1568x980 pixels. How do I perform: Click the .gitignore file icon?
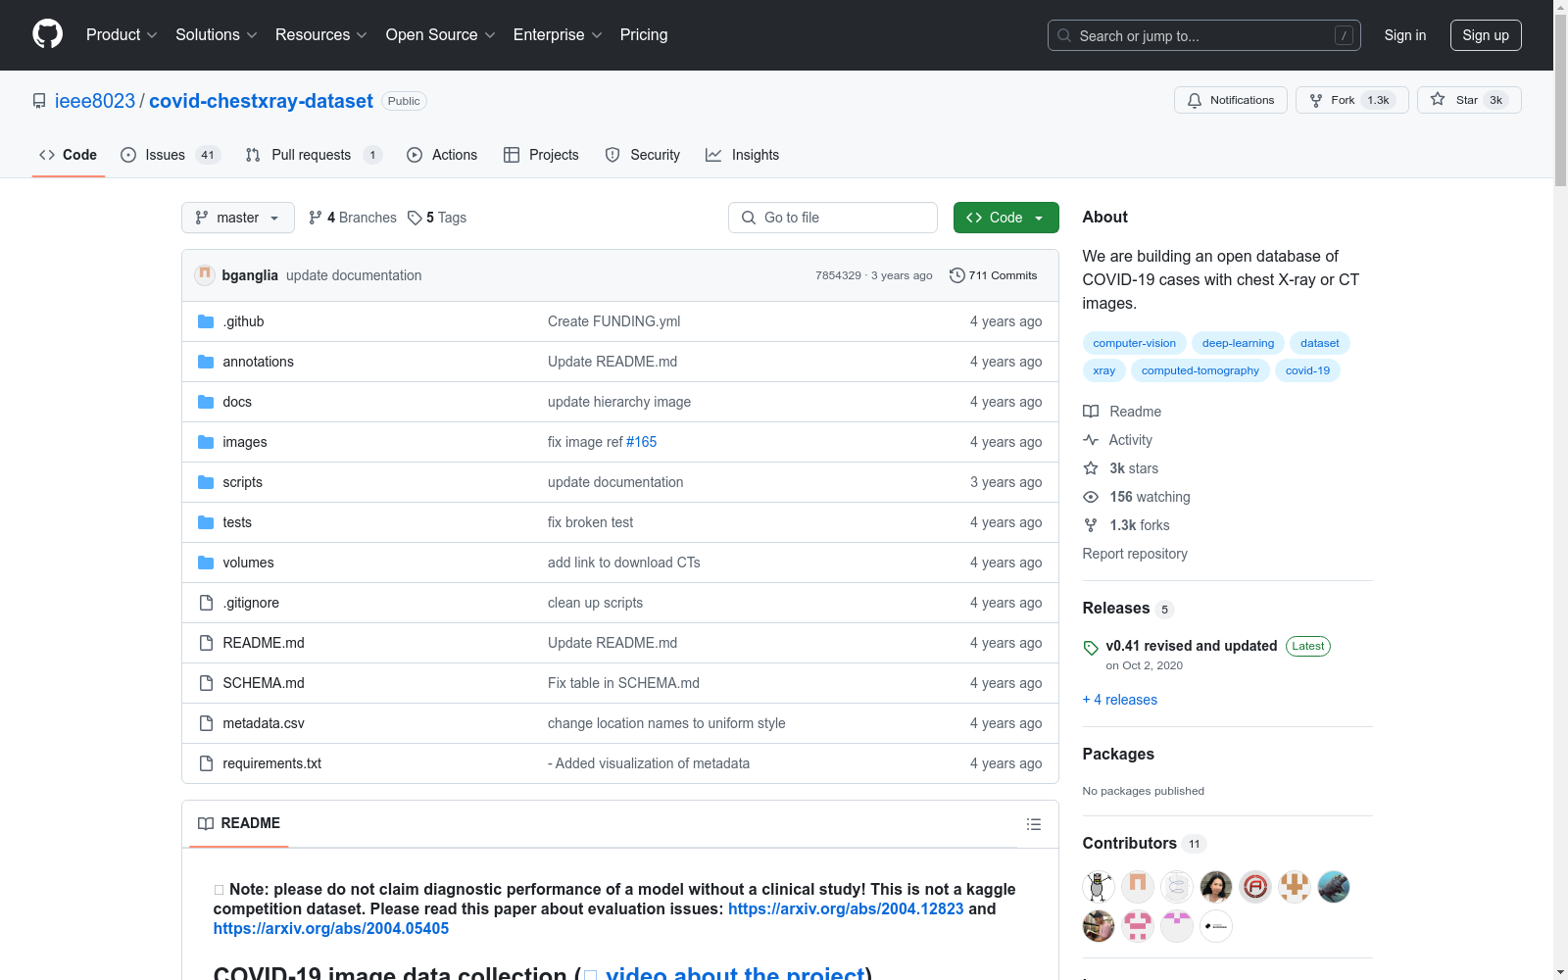point(206,603)
